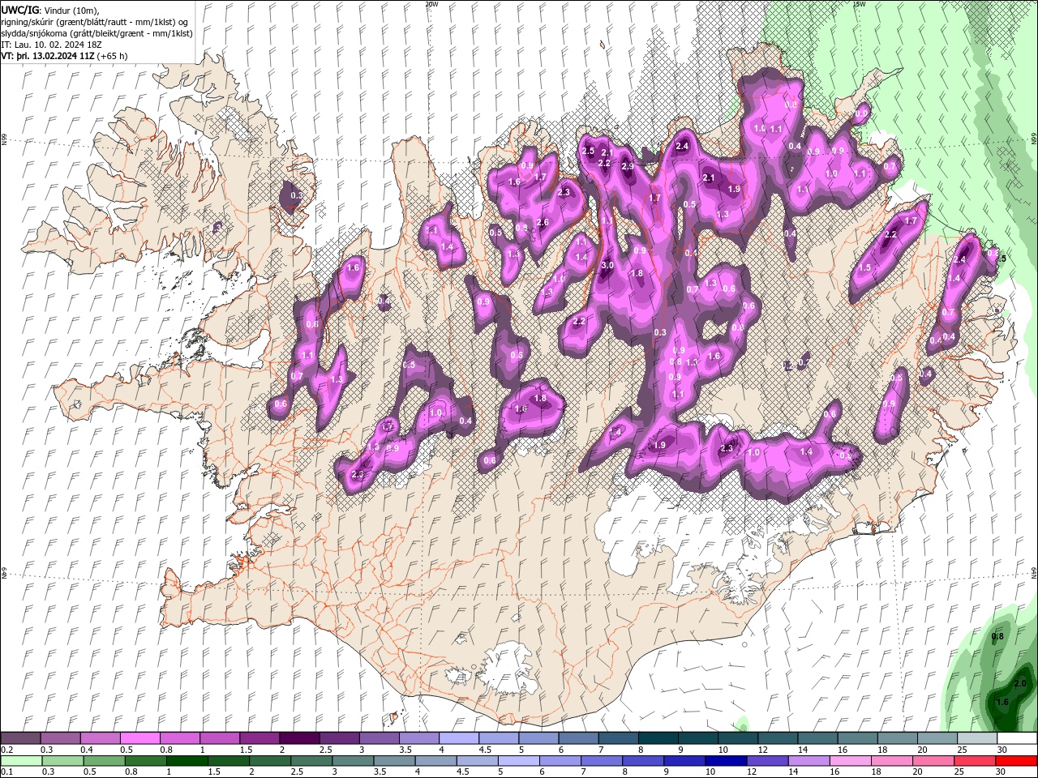Click the 2.6 snowfall value on the map
Image resolution: width=1038 pixels, height=778 pixels.
coord(543,223)
